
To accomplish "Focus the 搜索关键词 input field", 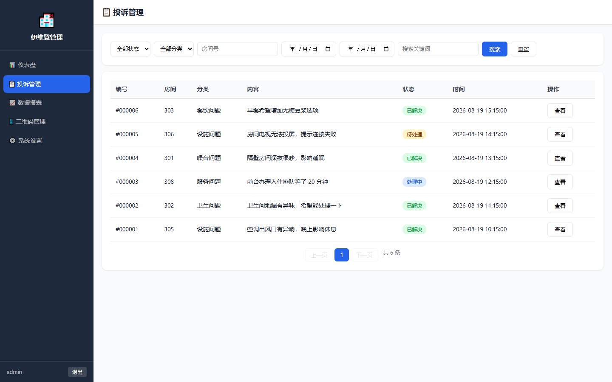I will (x=438, y=49).
